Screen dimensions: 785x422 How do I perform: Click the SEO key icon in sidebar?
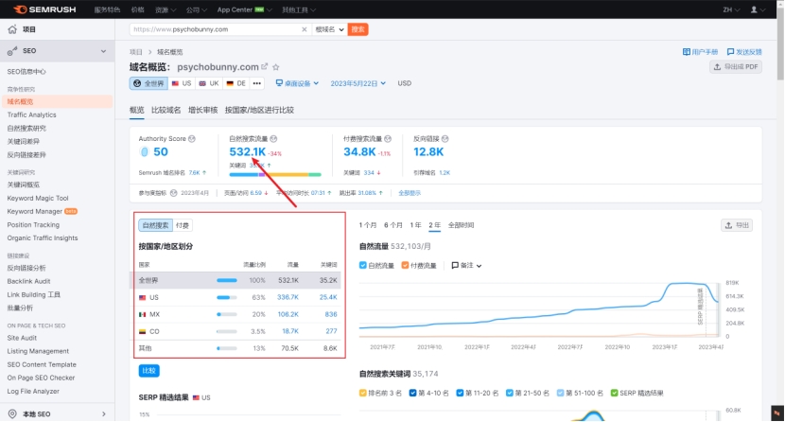point(12,51)
